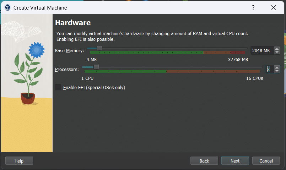286x170 pixels.
Task: Click the 'Enable EFI (special OSes only)' label
Action: pyautogui.click(x=94, y=87)
